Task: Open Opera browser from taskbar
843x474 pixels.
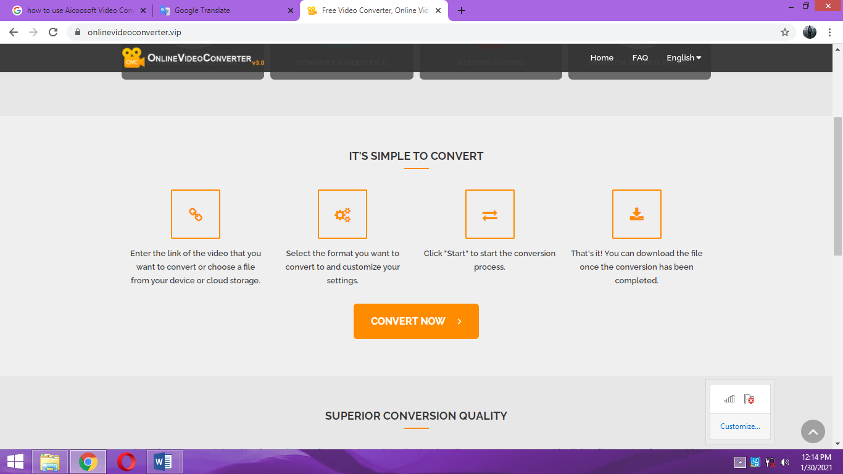Action: (x=127, y=462)
